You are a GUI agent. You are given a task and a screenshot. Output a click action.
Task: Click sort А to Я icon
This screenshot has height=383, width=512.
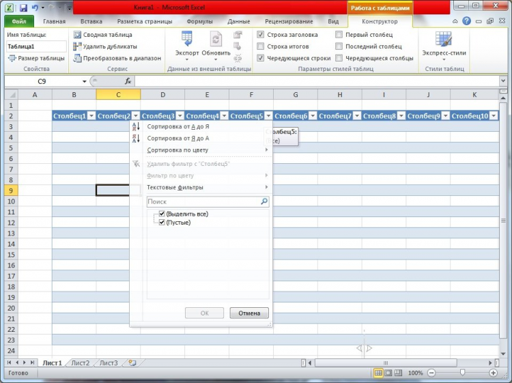point(136,126)
